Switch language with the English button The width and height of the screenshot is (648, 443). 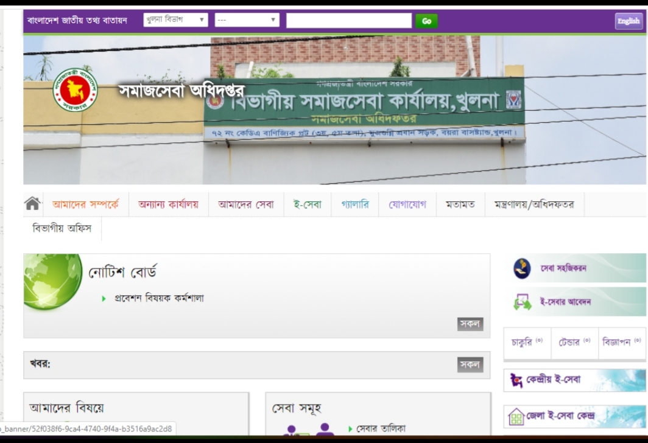(628, 21)
